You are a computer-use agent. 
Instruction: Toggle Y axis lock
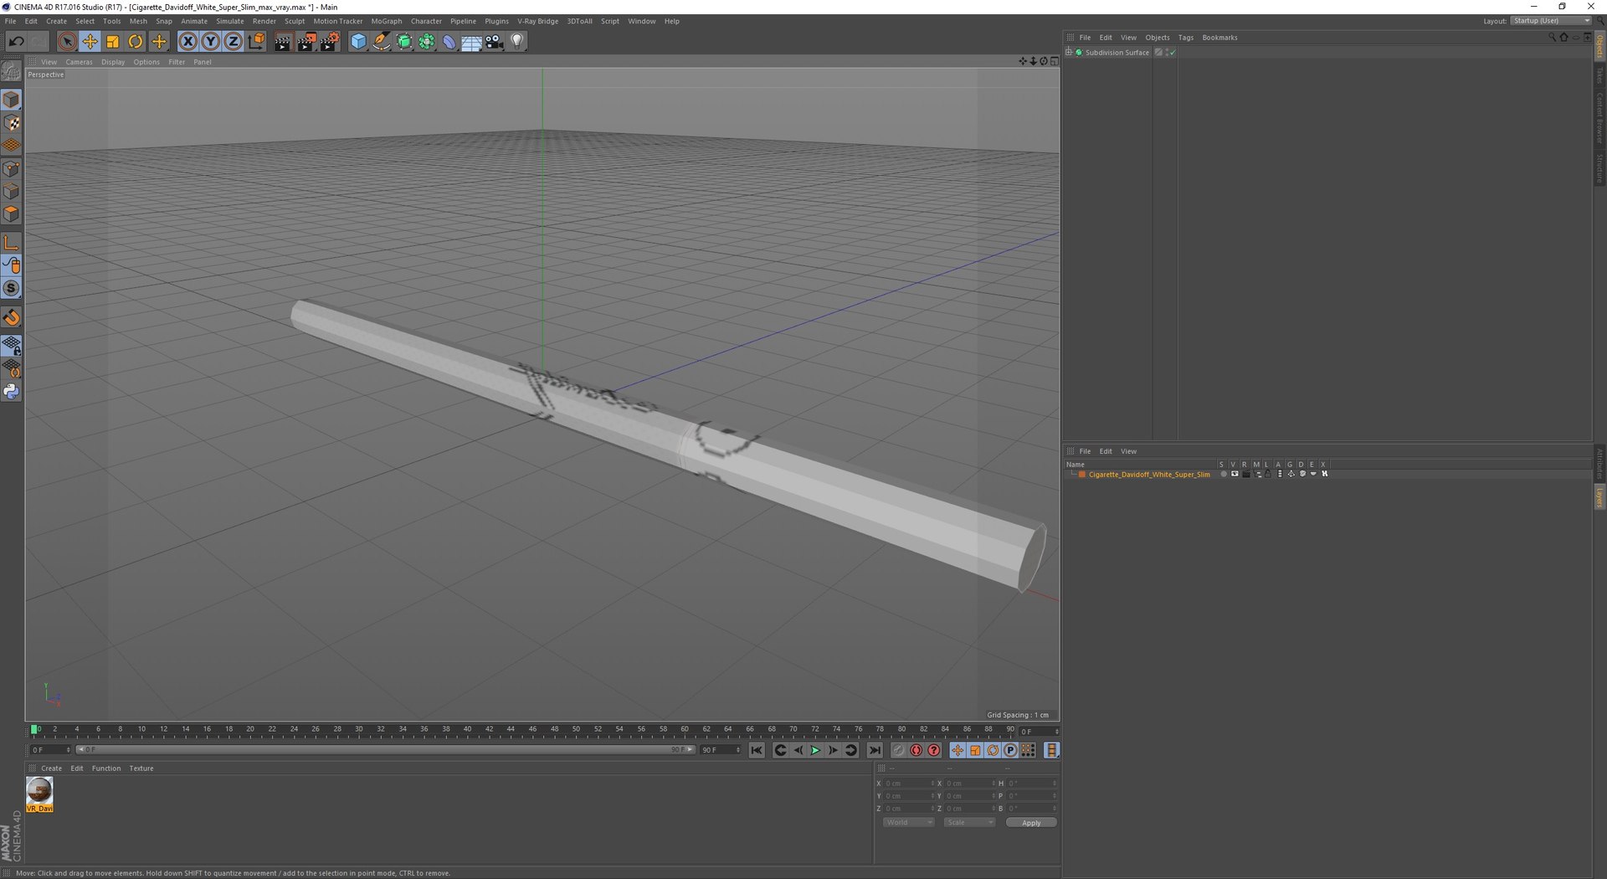point(210,41)
